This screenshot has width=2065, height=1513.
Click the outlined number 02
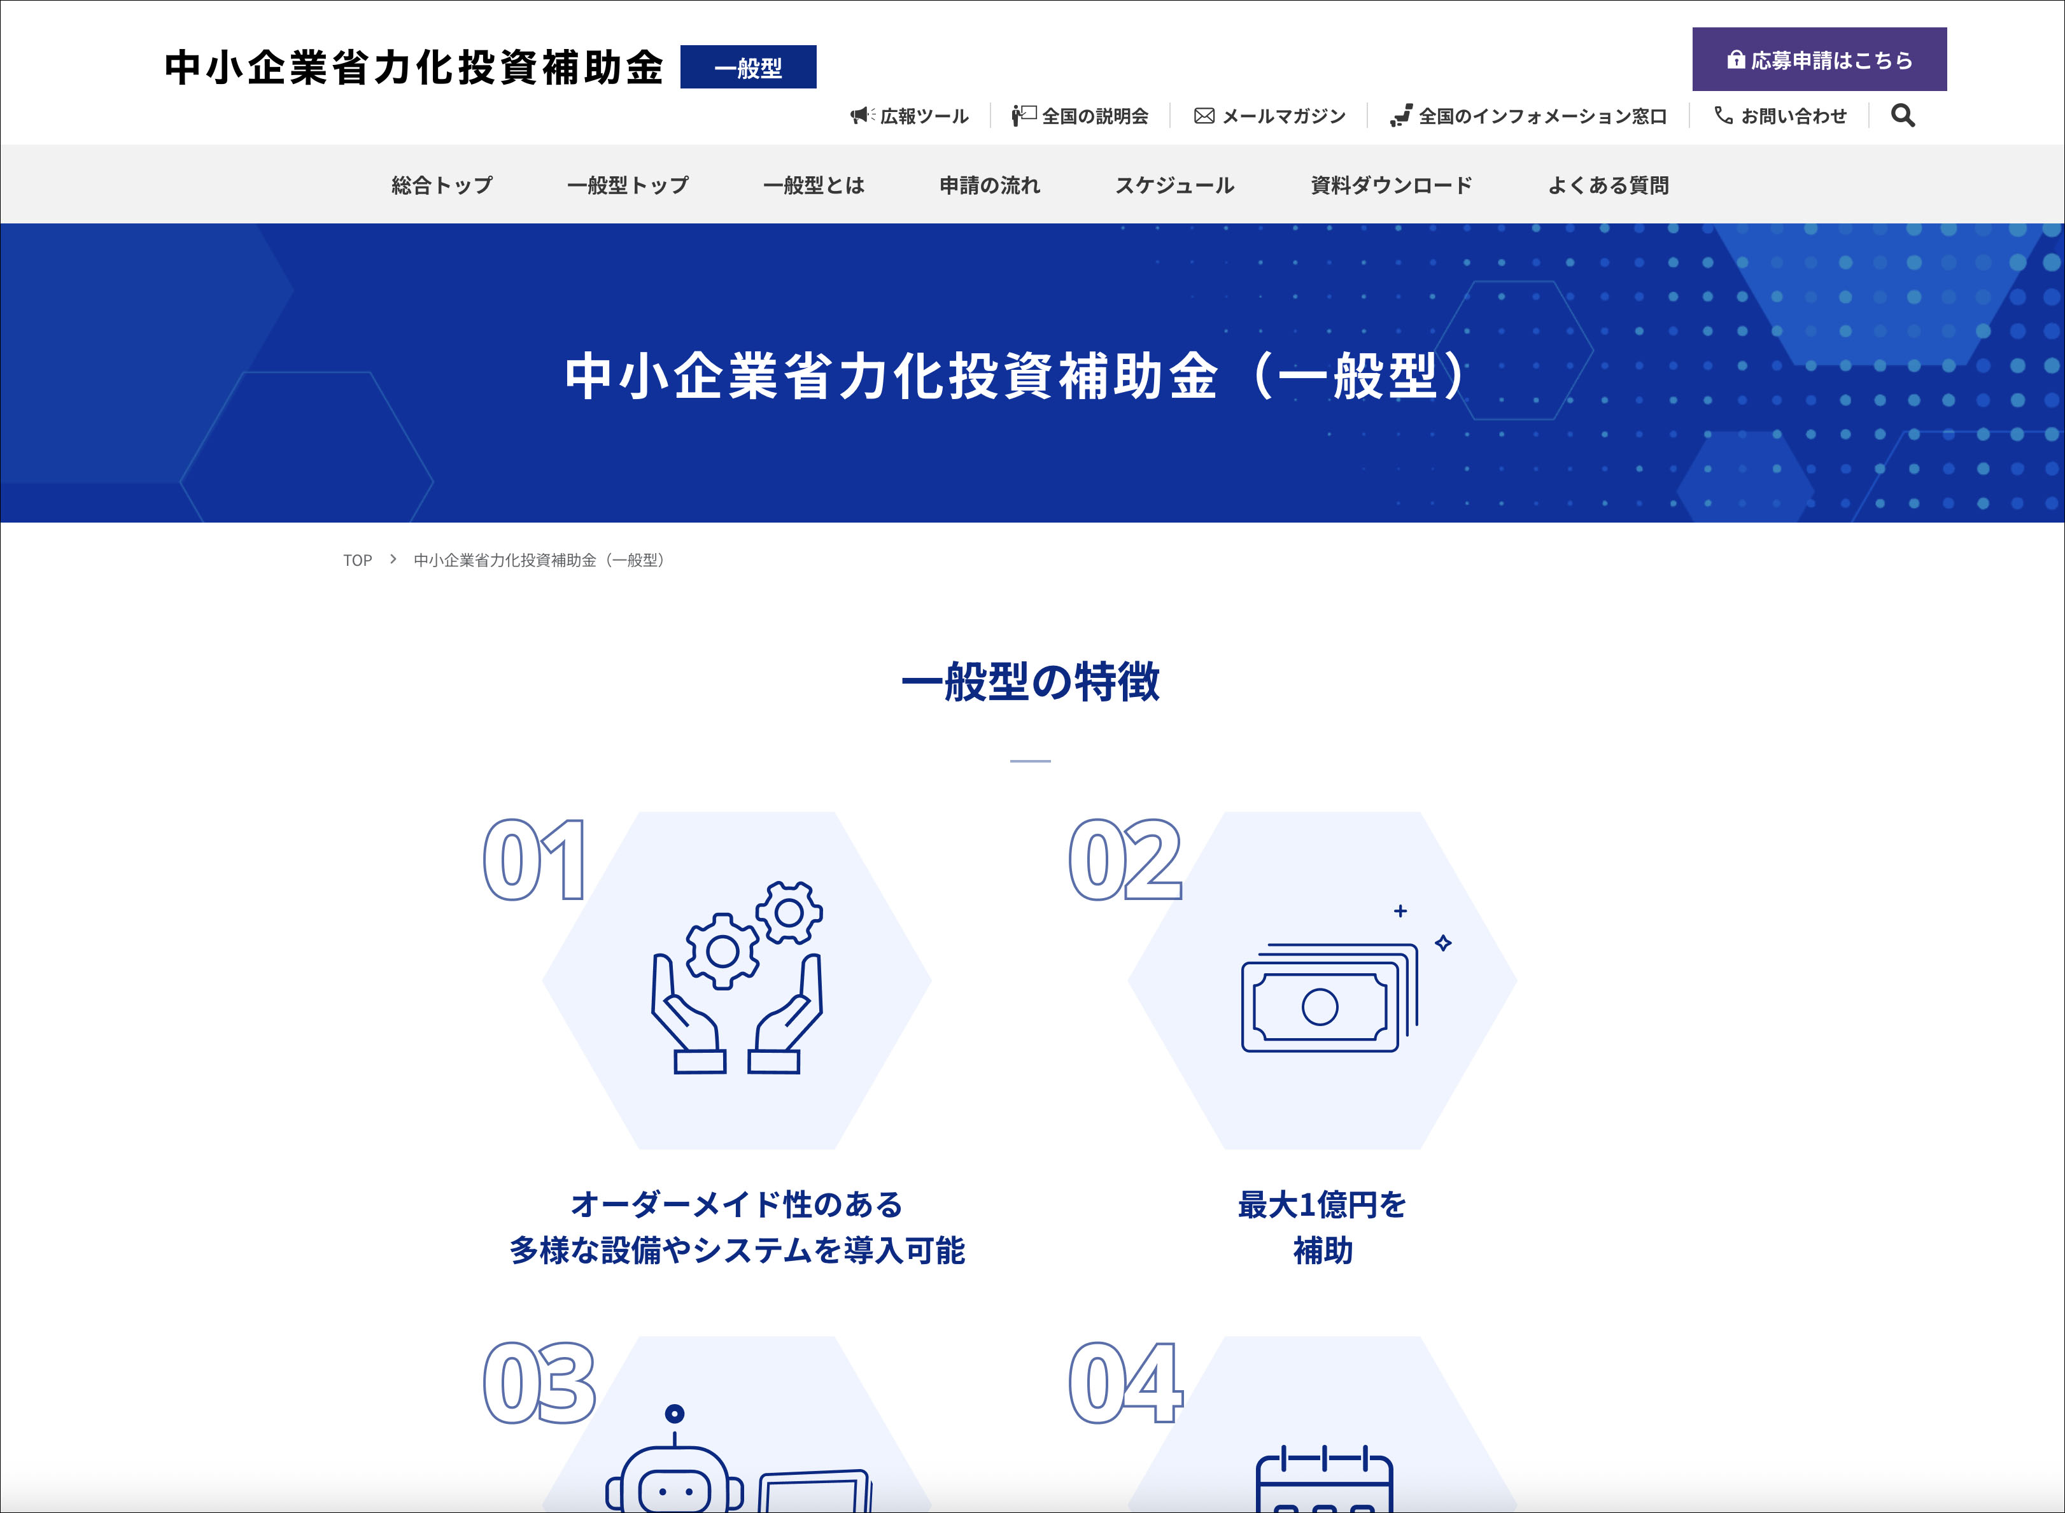click(1125, 859)
